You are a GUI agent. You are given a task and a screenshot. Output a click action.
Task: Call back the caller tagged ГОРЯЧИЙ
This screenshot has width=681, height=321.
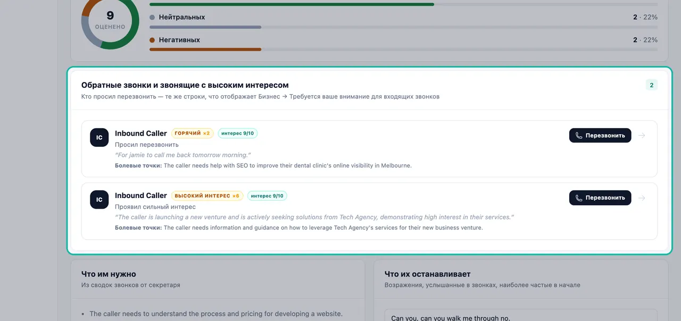point(600,136)
